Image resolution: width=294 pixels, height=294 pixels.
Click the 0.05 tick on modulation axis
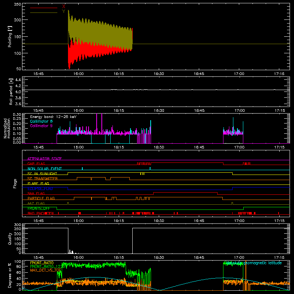click(17, 139)
